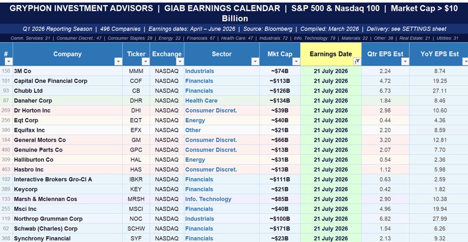Click the 'Other' sector link for Equifax

pos(193,130)
